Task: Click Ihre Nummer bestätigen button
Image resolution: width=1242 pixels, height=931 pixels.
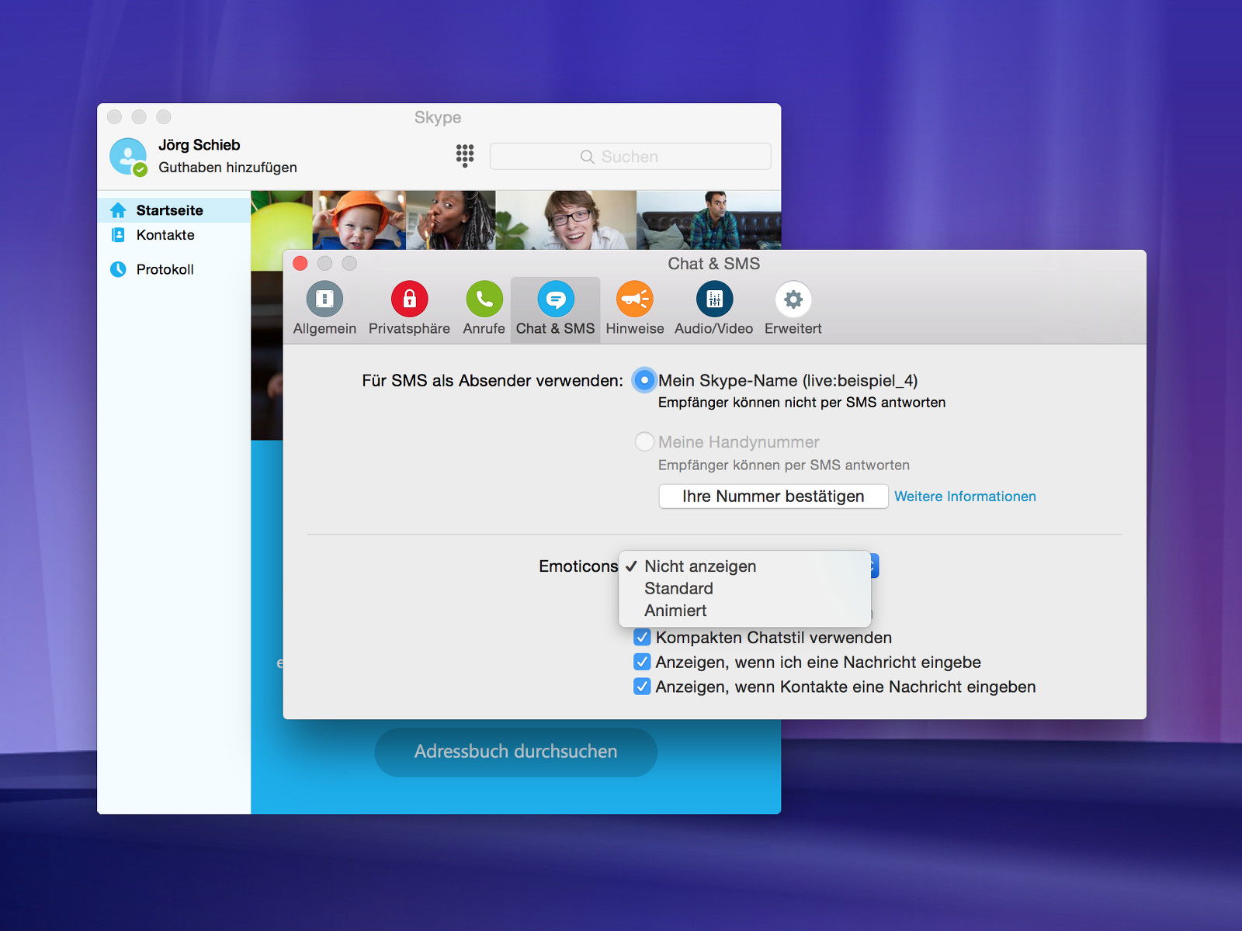Action: (773, 497)
